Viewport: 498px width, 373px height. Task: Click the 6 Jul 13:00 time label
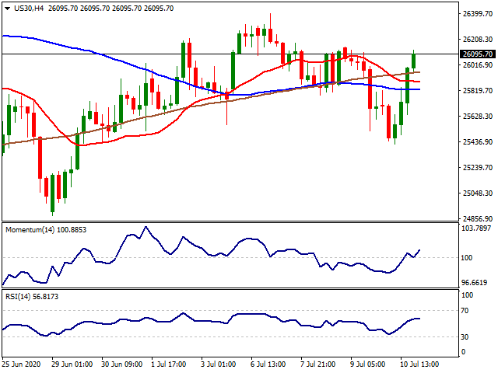pos(268,364)
